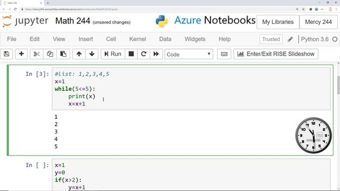
Task: Reload the page button
Action: pyautogui.click(x=15, y=10)
